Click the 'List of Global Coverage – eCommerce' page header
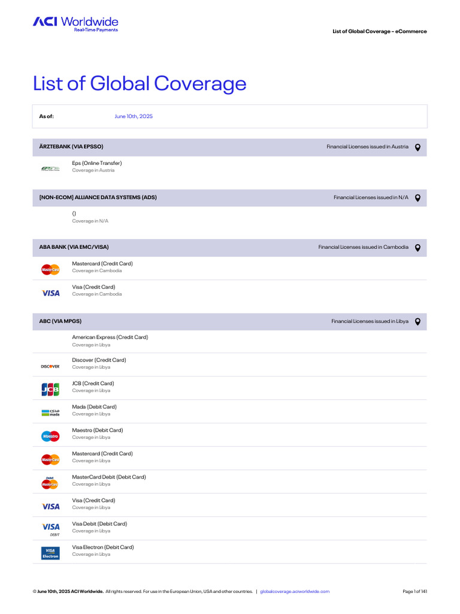The width and height of the screenshot is (460, 614). [379, 31]
